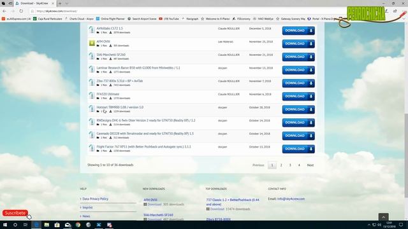Open File Explorer from taskbar
The height and width of the screenshot is (229, 408).
coord(47,225)
